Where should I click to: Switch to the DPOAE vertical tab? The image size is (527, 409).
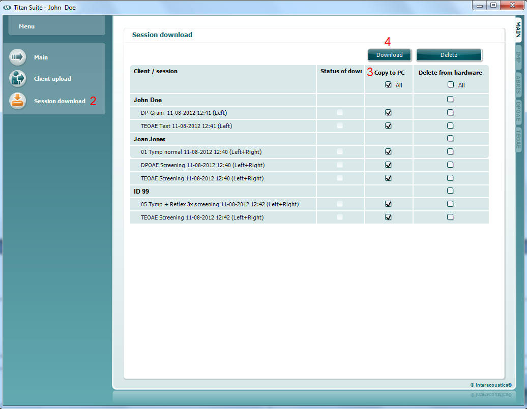click(x=518, y=111)
